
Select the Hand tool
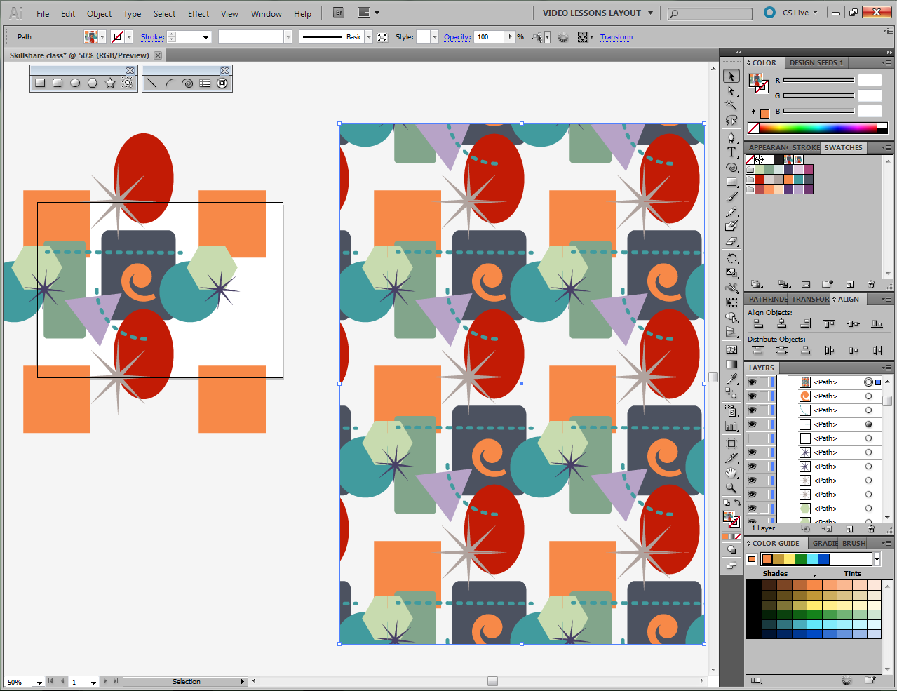coord(731,473)
